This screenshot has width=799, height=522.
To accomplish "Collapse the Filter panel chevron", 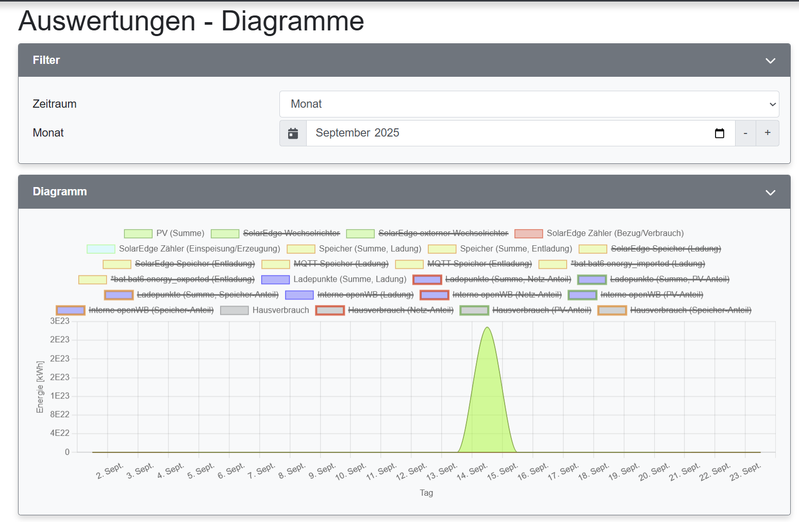I will pos(770,61).
